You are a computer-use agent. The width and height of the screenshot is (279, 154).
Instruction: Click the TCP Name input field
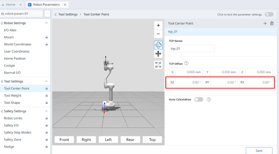(x=192, y=48)
